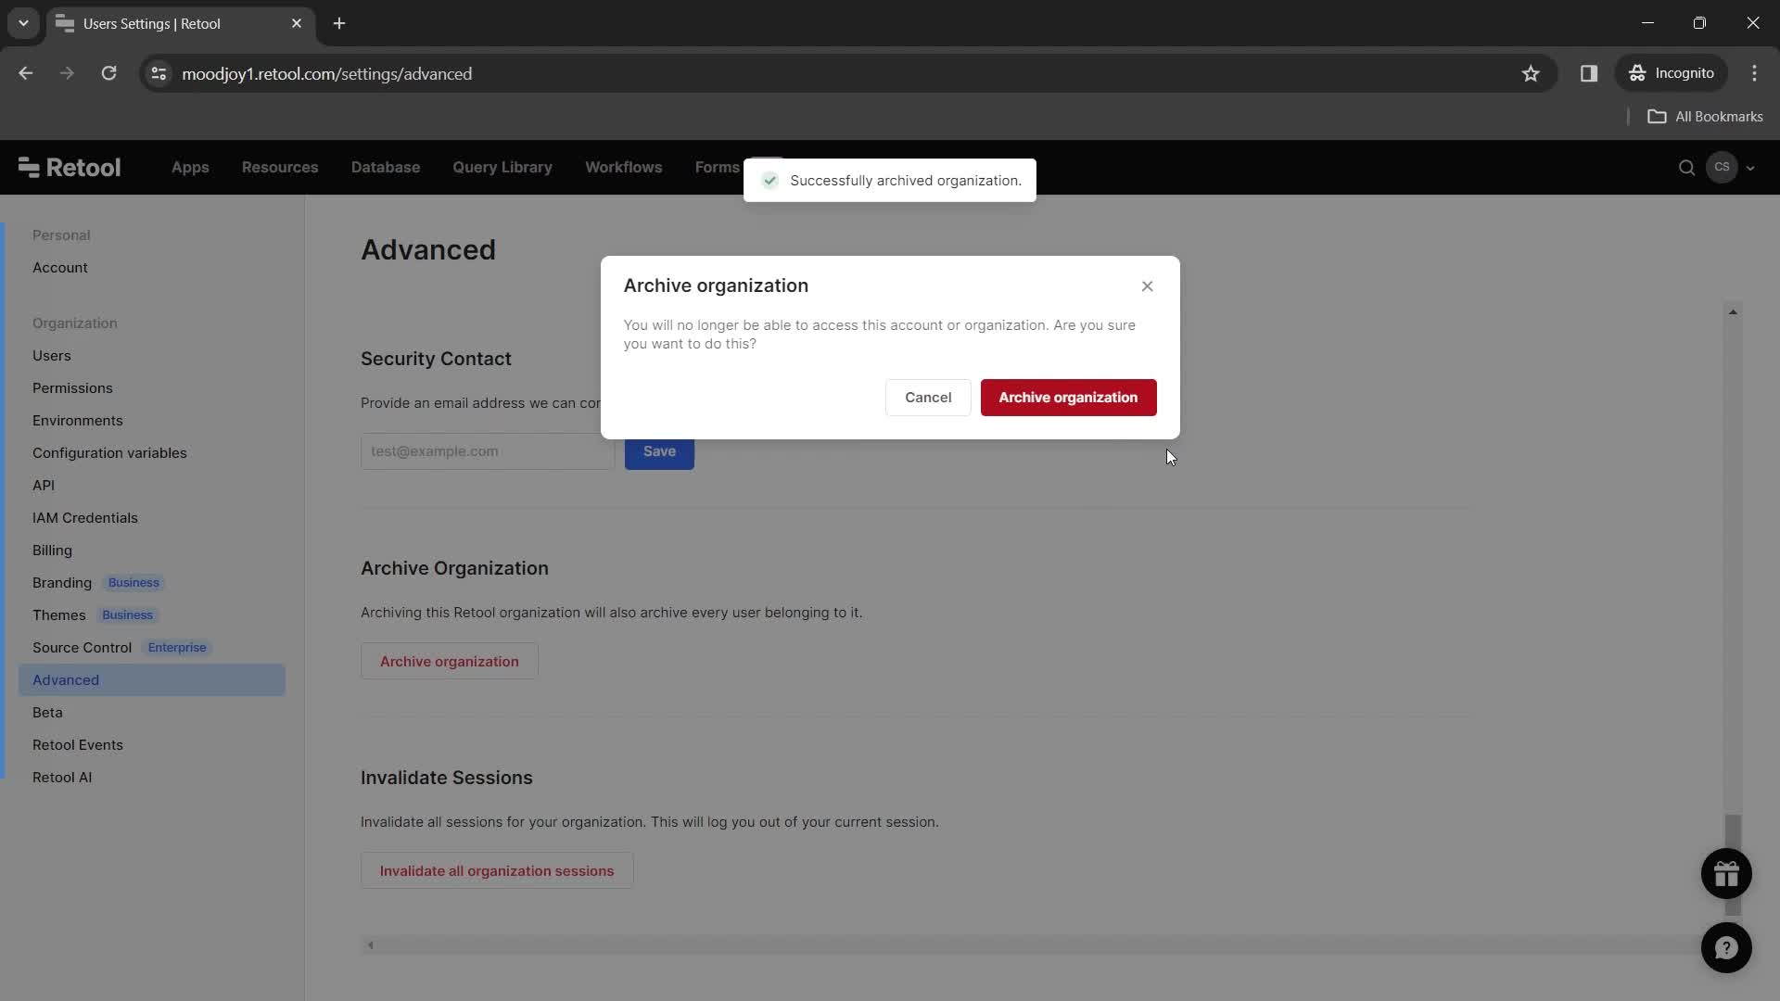Click the browser address bar URL
Viewport: 1780px width, 1001px height.
(326, 73)
